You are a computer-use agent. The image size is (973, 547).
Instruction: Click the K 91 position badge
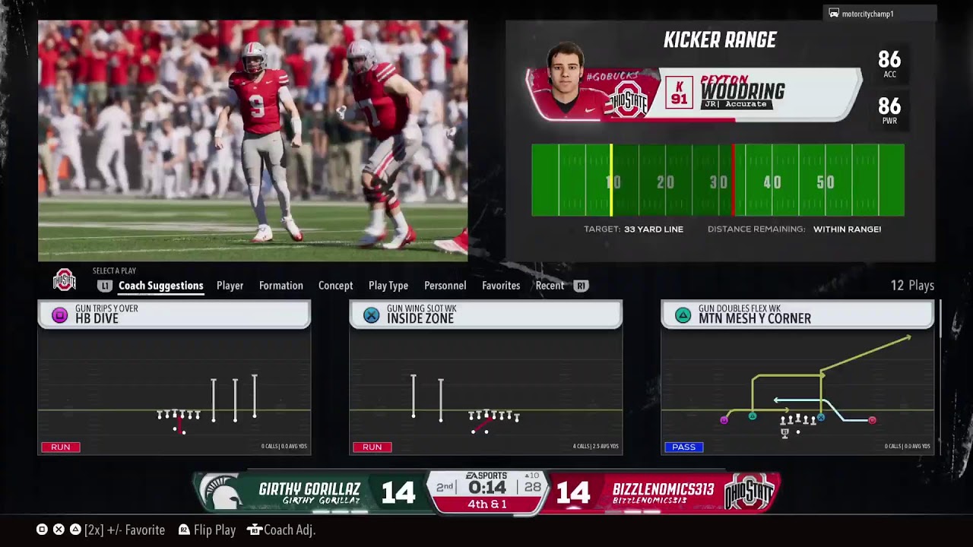[679, 93]
